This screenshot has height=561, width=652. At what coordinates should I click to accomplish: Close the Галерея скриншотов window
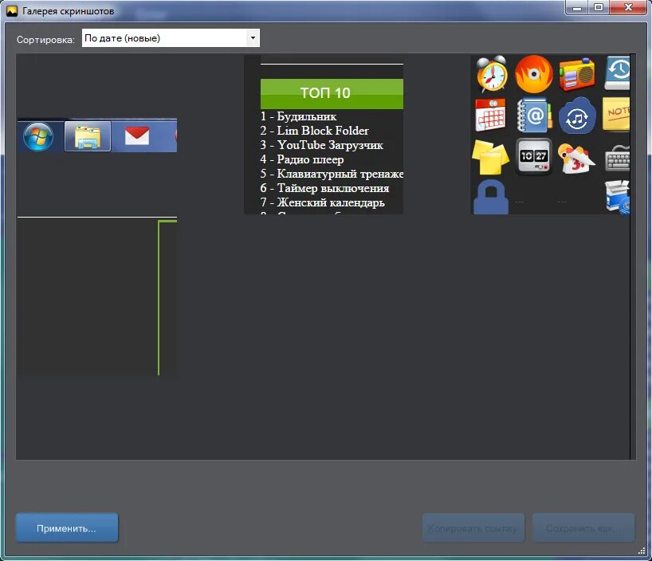pos(628,7)
